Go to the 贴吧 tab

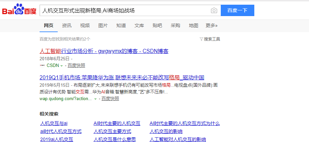pyautogui.click(x=157, y=25)
